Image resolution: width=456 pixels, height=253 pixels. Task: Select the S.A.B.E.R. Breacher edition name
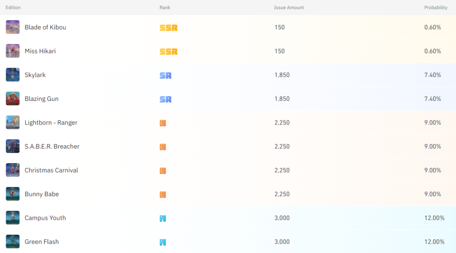point(52,146)
